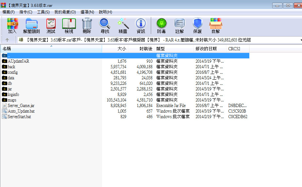Expand the archive path address dropdown
The height and width of the screenshot is (187, 302).
click(x=301, y=40)
